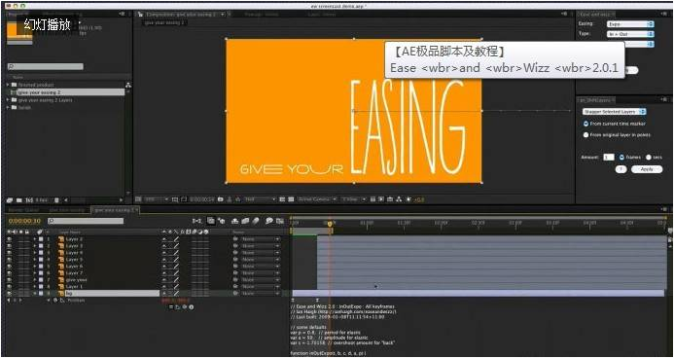Click the '?' help button beside Apply
The image size is (674, 358).
tap(621, 169)
